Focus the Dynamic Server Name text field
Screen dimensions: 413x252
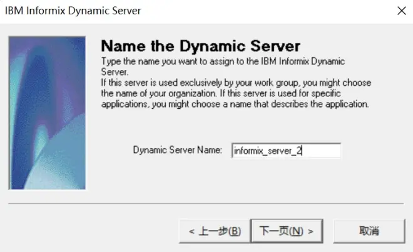tap(287, 151)
